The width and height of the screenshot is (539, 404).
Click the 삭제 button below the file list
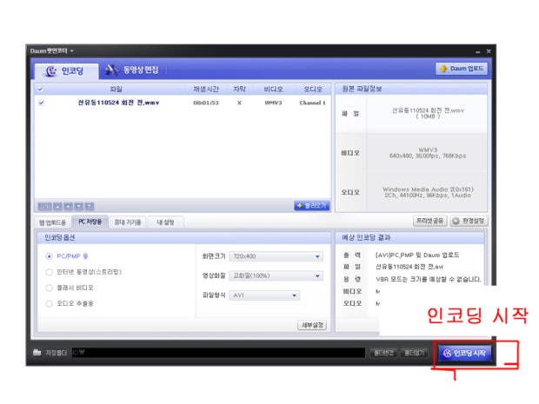click(44, 206)
